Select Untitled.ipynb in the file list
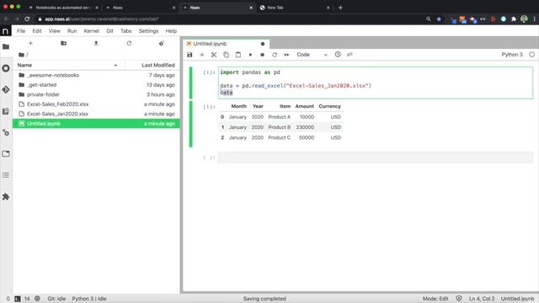Viewport: 539px width, 303px height. (x=96, y=124)
